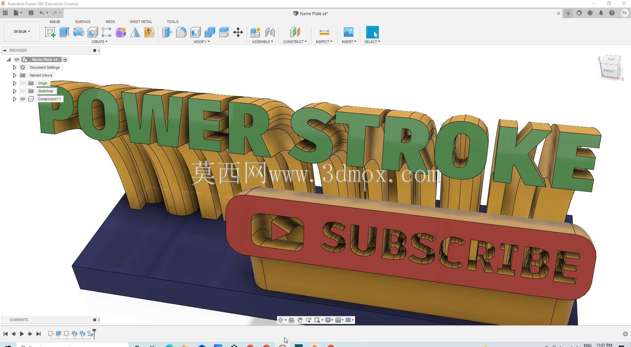Viewport: 631px width, 347px height.
Task: Switch to the SHEET METAL tab
Action: [141, 22]
